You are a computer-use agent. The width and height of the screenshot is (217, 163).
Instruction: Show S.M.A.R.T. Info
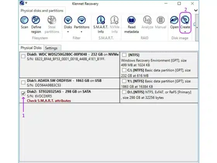click(101, 20)
